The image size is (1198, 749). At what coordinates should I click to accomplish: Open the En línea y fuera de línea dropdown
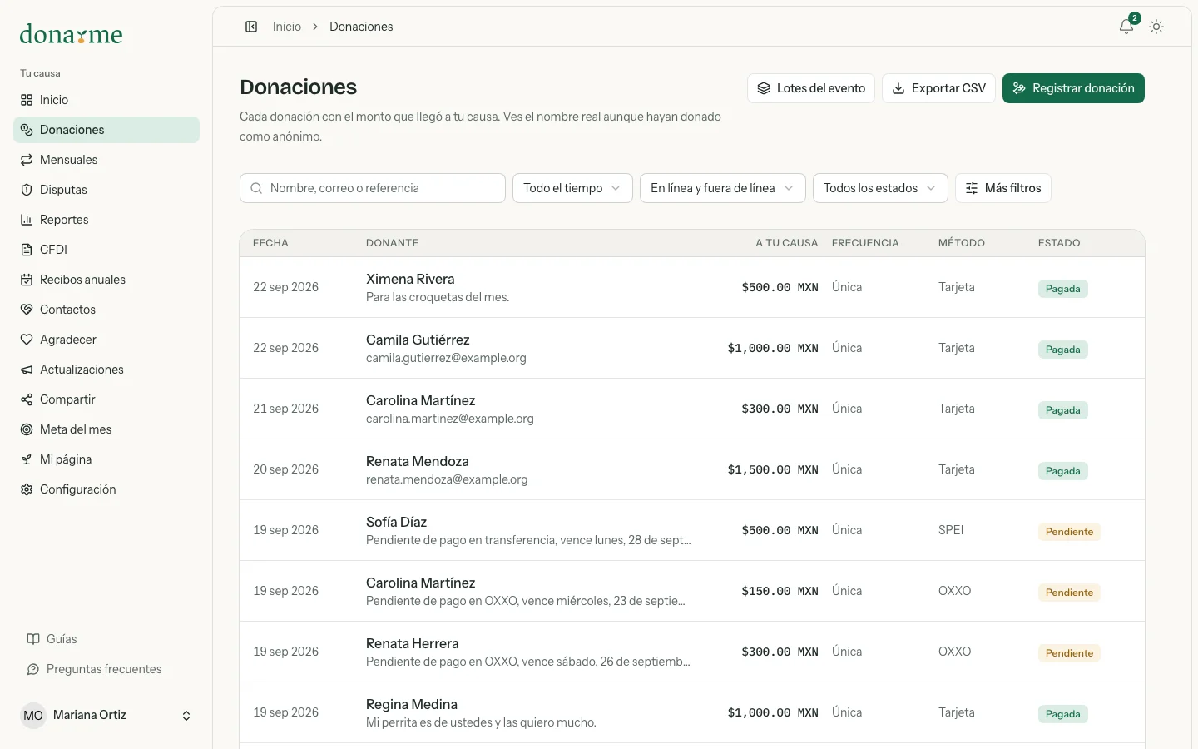point(722,188)
